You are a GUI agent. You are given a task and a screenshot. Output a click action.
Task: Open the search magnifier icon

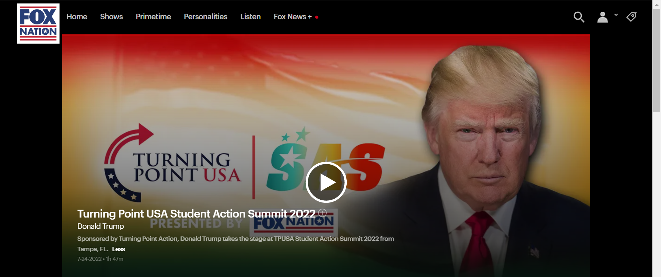tap(579, 17)
